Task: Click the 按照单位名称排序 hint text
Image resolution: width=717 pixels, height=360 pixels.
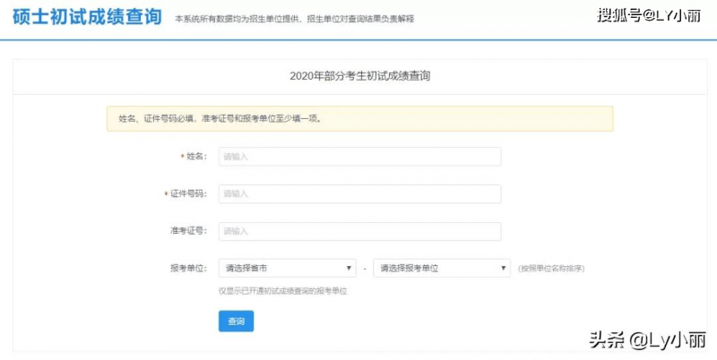Action: coord(551,269)
